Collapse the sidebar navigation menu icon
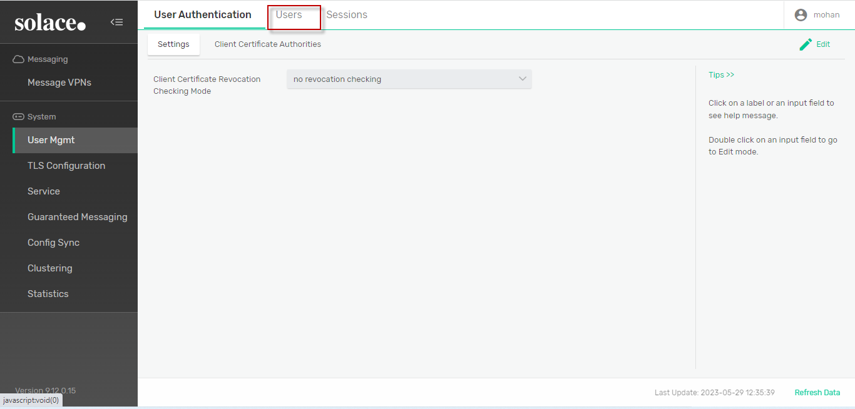855x409 pixels. (116, 22)
